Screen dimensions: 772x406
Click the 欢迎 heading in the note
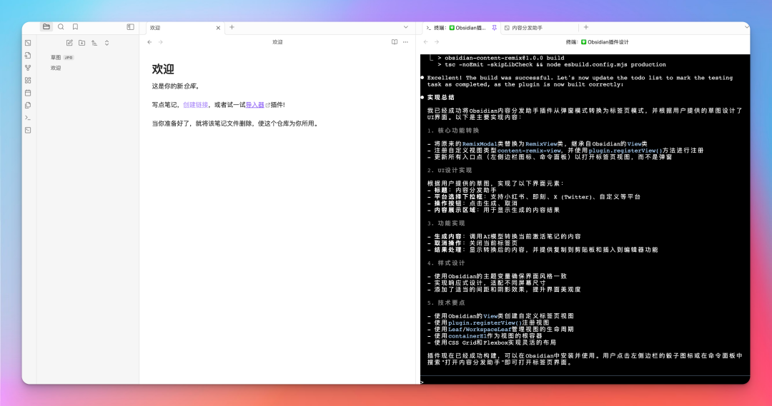(x=163, y=69)
